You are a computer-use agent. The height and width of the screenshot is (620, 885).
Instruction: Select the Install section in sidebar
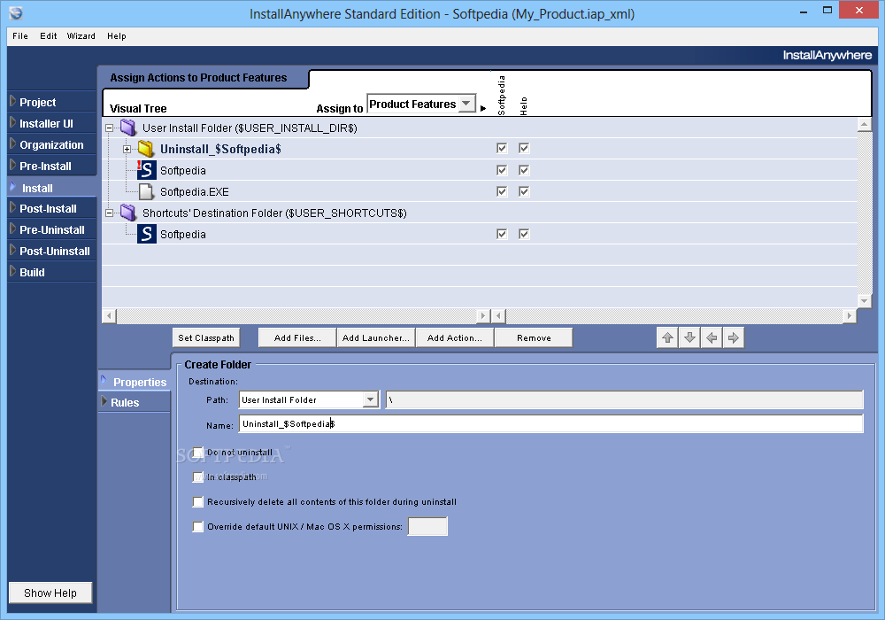coord(51,188)
